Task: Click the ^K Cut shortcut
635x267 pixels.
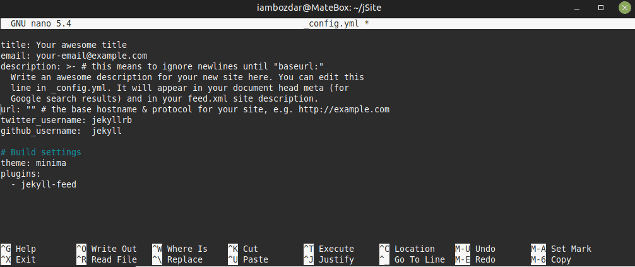Action: tap(243, 249)
